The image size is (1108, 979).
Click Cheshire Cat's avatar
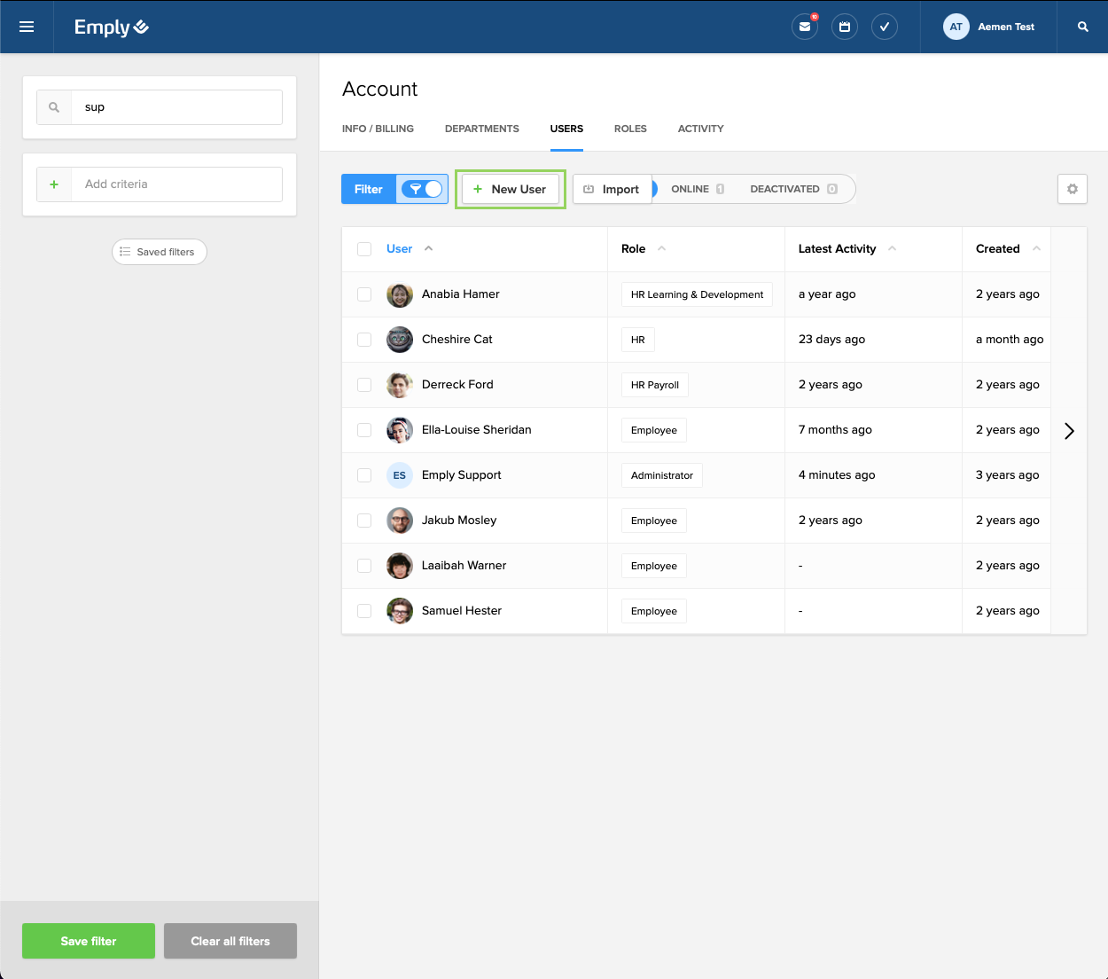click(x=400, y=340)
